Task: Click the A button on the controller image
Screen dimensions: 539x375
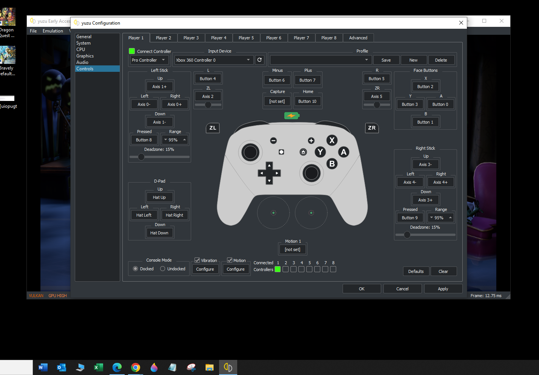Action: click(x=343, y=152)
